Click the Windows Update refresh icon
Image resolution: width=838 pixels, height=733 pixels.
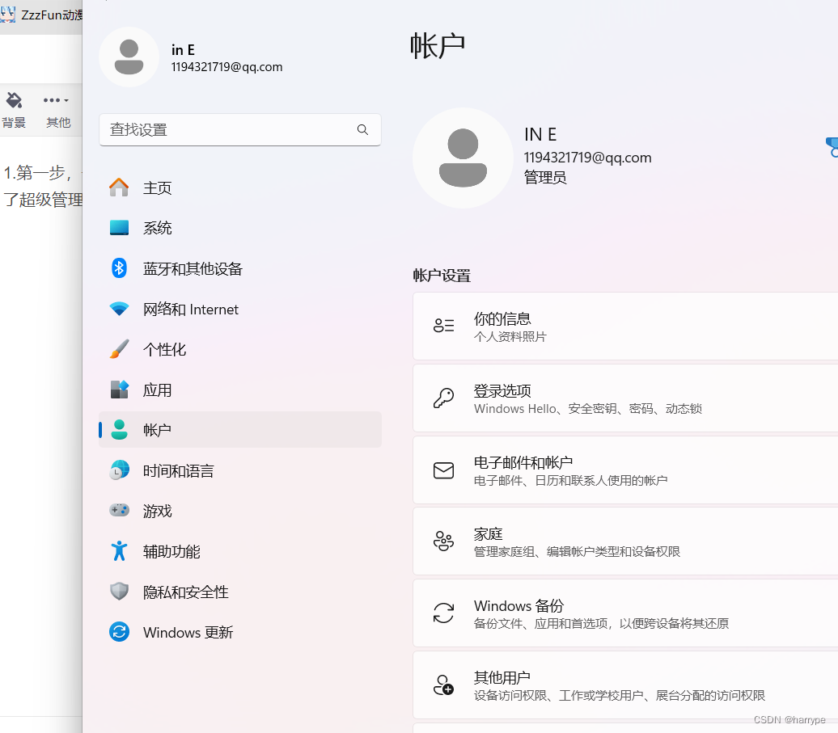(119, 632)
